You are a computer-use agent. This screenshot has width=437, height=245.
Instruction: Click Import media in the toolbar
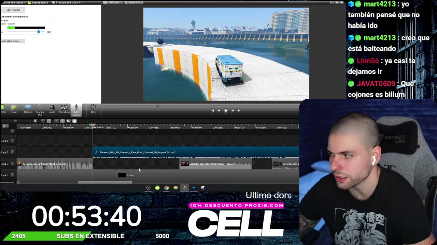tap(39, 3)
